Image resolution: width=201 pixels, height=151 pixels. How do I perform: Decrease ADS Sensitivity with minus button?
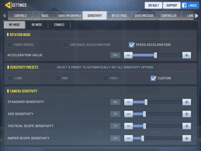point(128,114)
